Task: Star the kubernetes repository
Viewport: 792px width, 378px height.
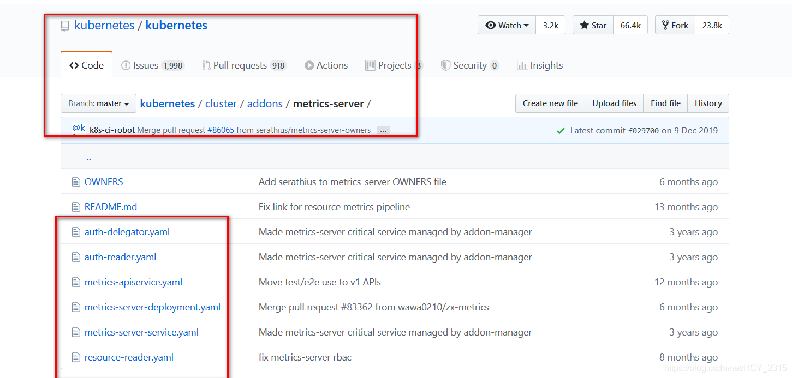Action: (593, 25)
